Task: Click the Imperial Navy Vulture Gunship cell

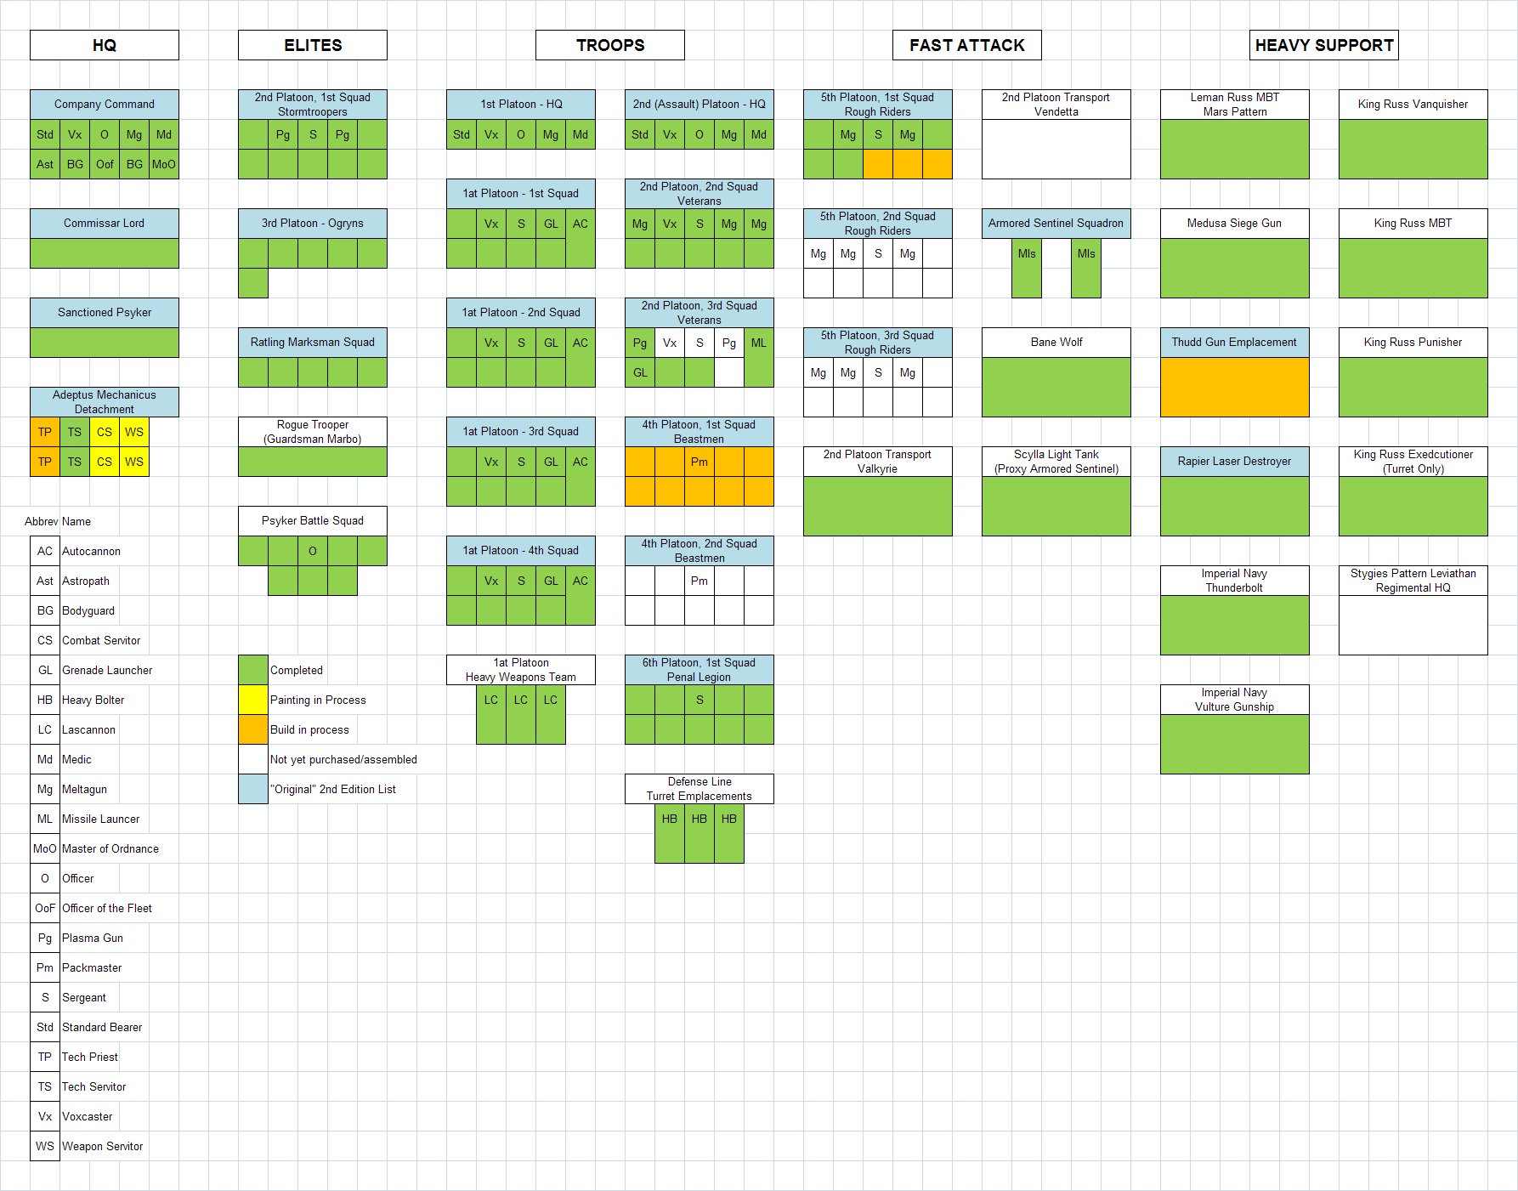Action: click(1235, 700)
